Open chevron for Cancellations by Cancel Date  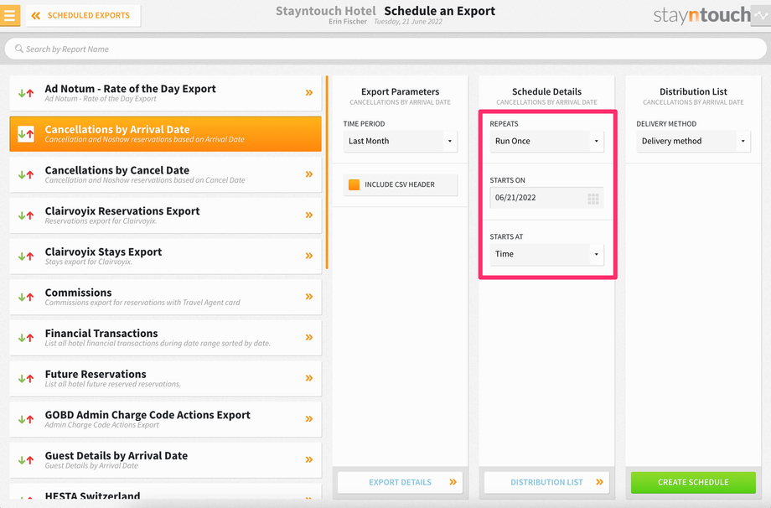pyautogui.click(x=308, y=174)
